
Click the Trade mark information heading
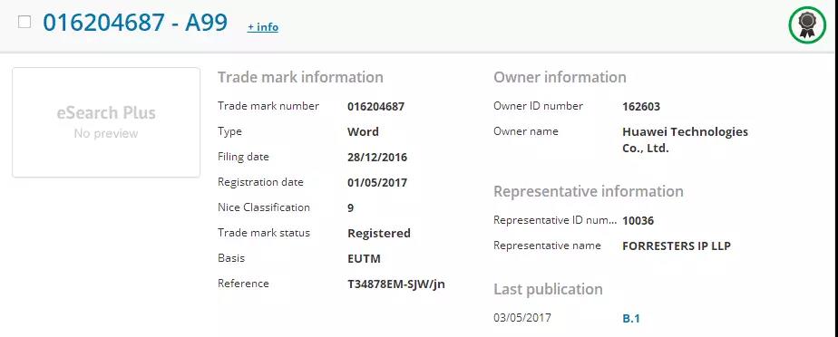[300, 77]
